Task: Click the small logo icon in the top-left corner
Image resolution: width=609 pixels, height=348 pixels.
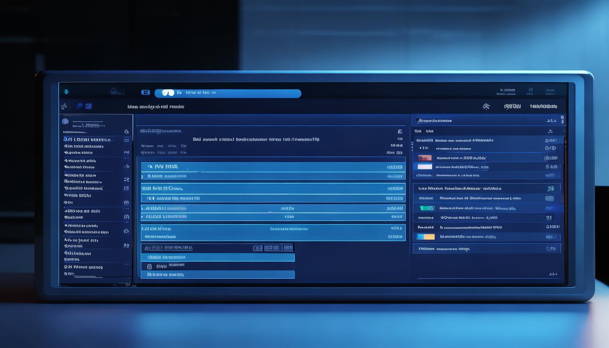Action: coord(67,92)
